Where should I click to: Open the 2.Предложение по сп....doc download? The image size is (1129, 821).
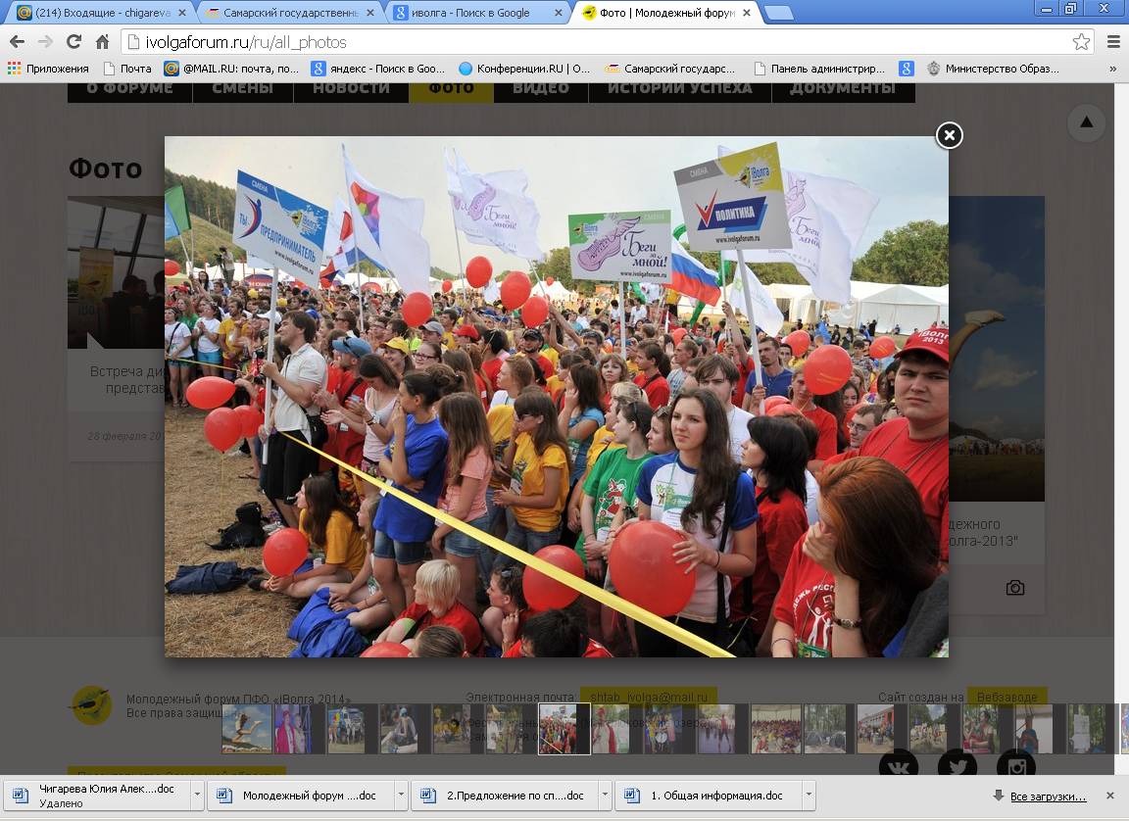click(x=505, y=796)
